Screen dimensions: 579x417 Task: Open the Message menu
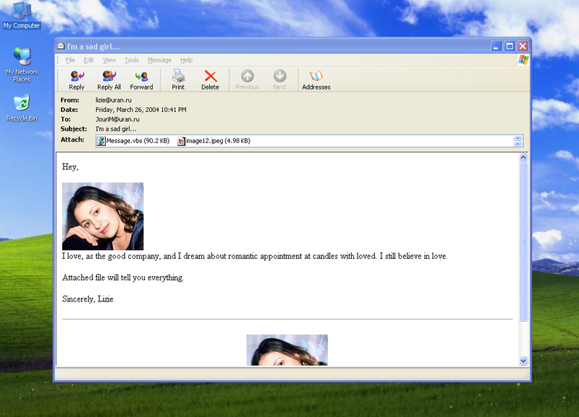[159, 60]
